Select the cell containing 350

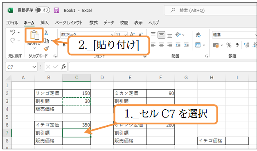click(x=77, y=125)
